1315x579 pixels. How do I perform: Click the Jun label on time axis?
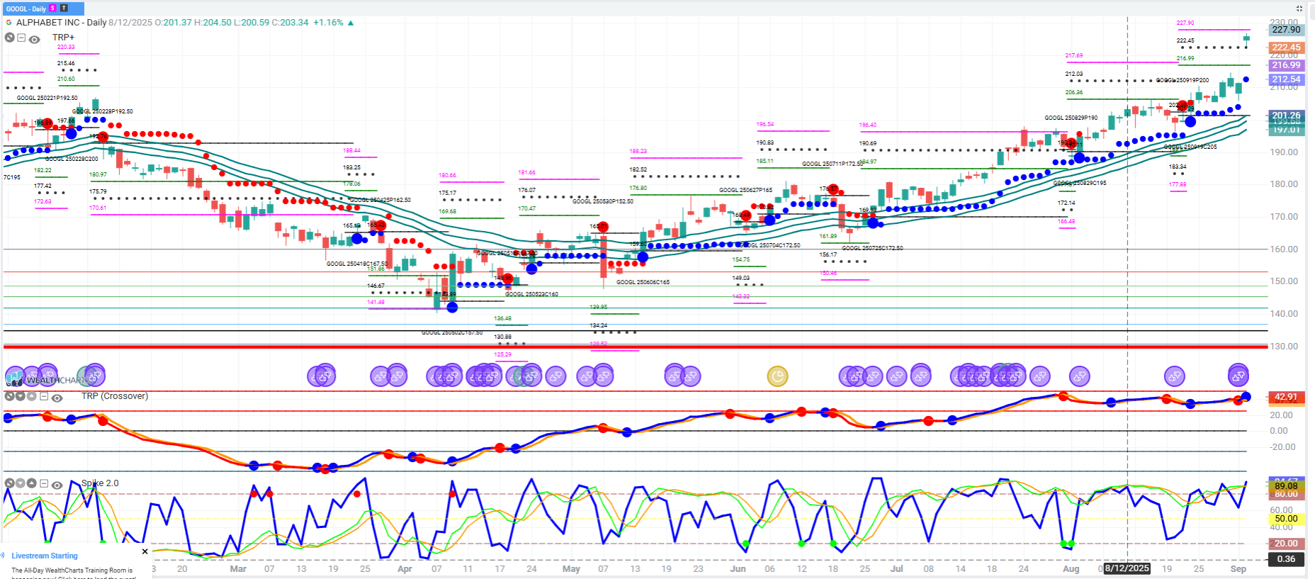point(738,568)
